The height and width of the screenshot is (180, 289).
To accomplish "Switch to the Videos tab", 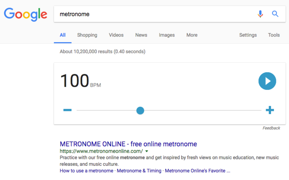I will click(116, 35).
